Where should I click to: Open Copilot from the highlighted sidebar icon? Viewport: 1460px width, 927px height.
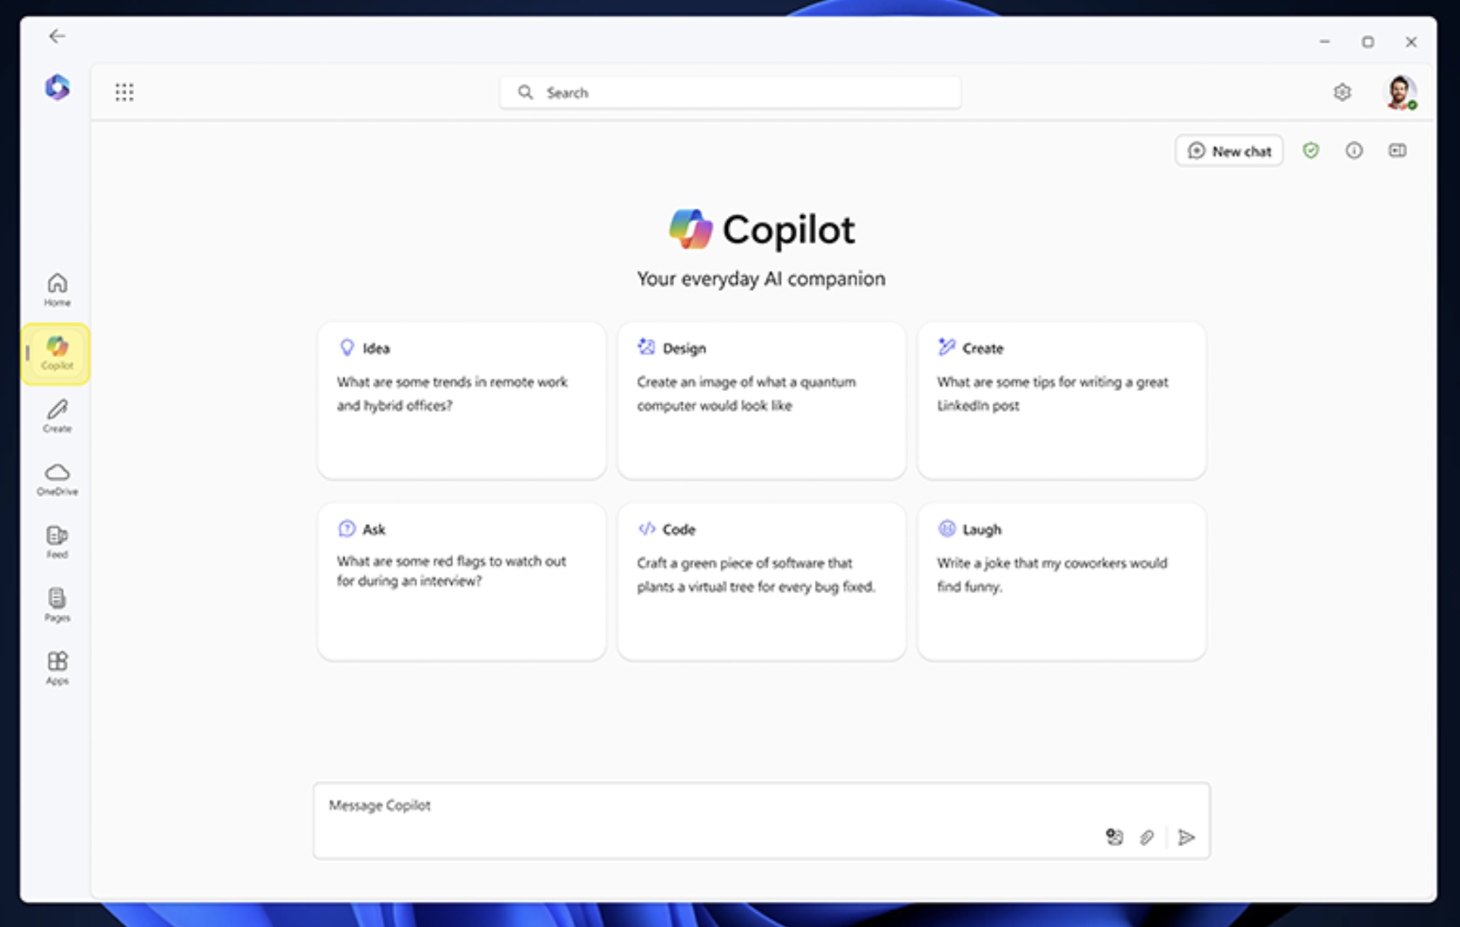tap(56, 354)
